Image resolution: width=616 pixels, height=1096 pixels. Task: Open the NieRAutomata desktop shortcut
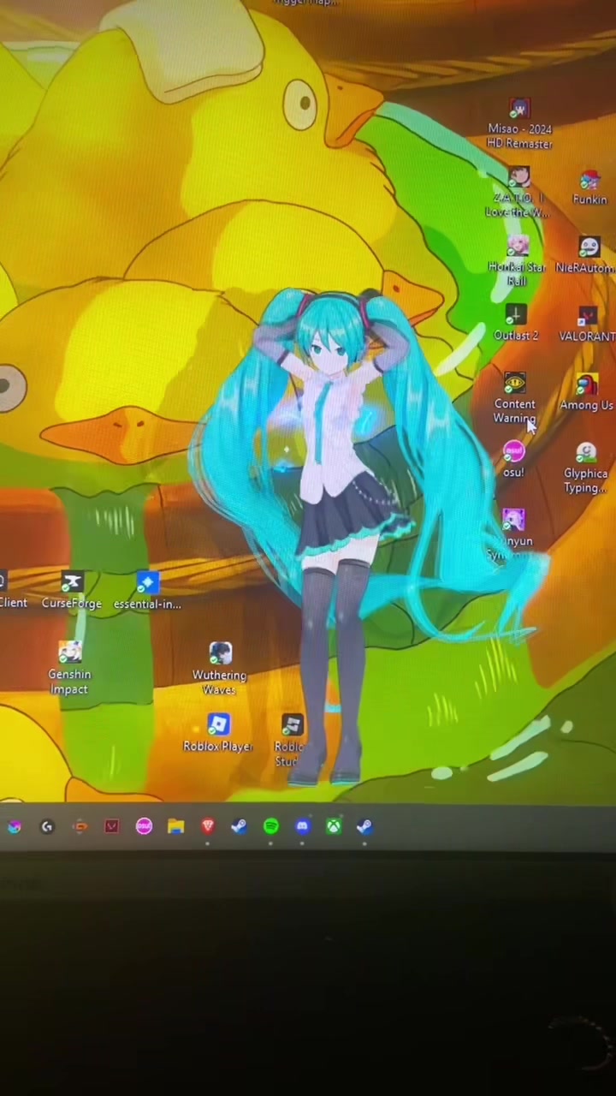587,256
